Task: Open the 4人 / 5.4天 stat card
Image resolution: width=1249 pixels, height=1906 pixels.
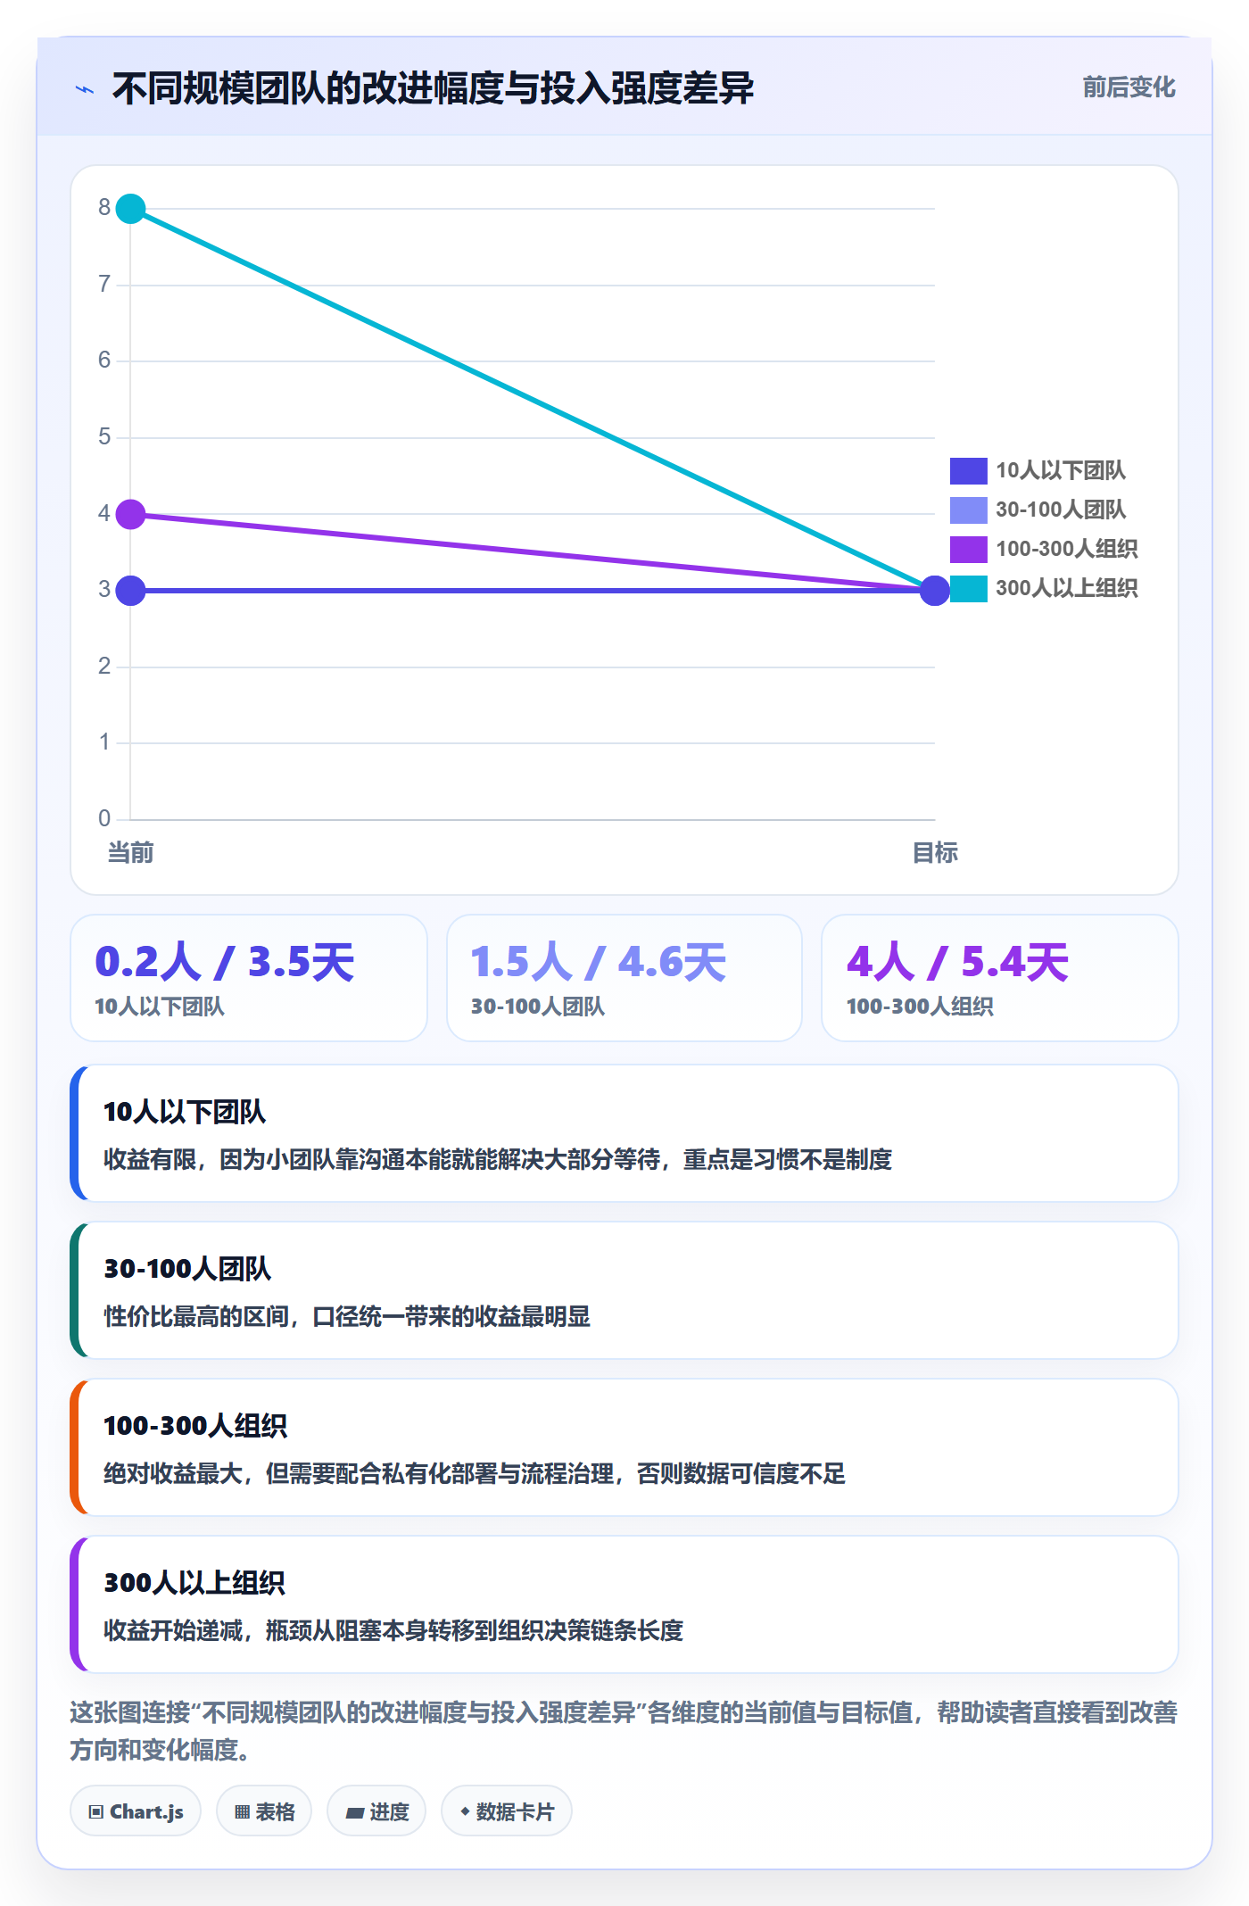Action: pyautogui.click(x=1000, y=978)
